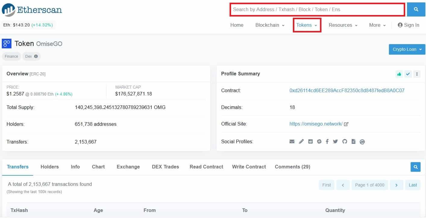This screenshot has width=426, height=218.
Task: Click the Page 1 of 4000 indicator
Action: tap(370, 185)
